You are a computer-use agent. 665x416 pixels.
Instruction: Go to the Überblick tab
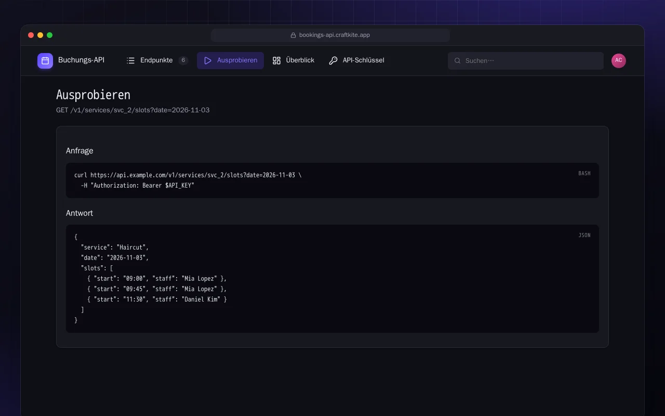pyautogui.click(x=293, y=60)
